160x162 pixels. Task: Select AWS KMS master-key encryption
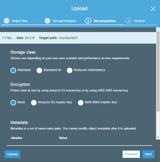[81, 102]
